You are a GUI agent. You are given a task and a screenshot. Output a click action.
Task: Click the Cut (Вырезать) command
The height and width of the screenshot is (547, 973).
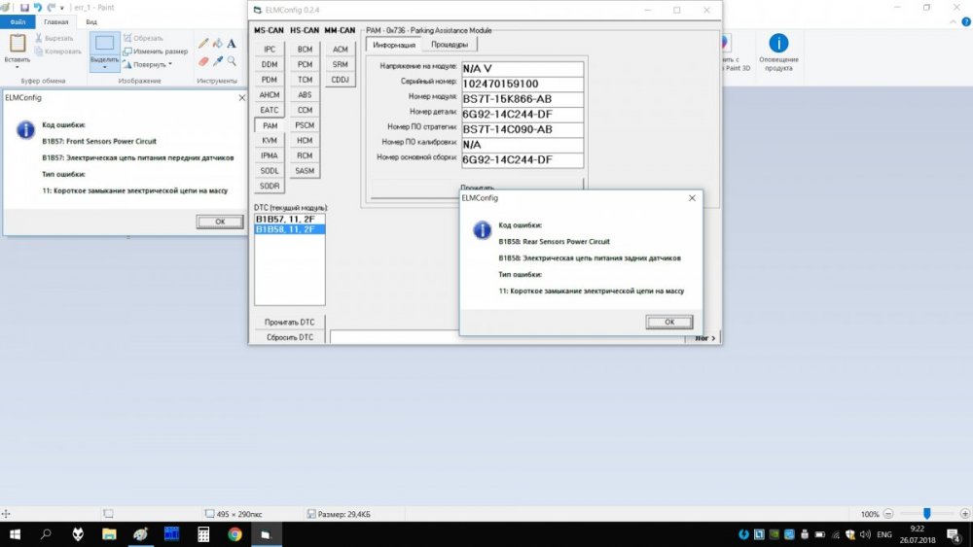tap(54, 39)
